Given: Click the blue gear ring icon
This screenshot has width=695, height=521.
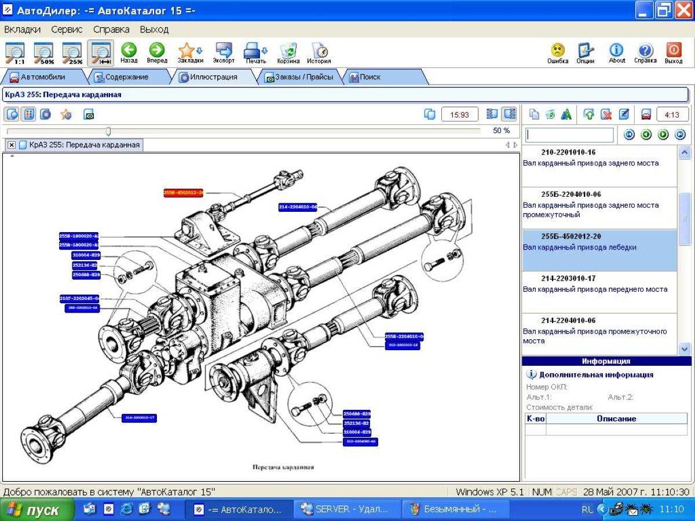Looking at the screenshot, I should (x=45, y=114).
